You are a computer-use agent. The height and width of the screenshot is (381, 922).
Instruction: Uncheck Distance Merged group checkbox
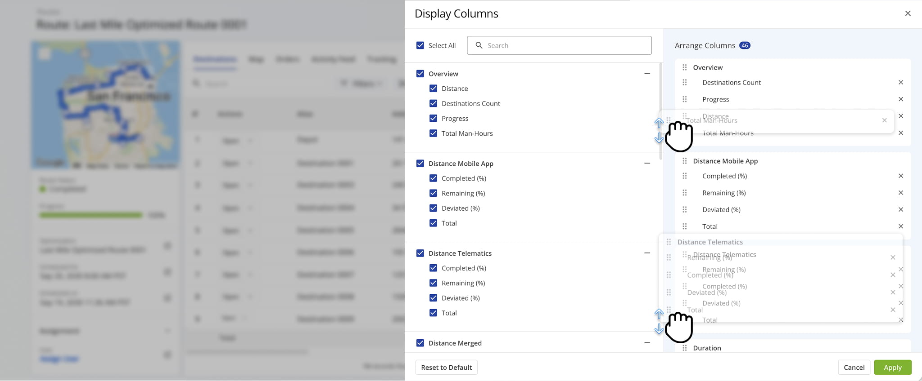tap(420, 343)
